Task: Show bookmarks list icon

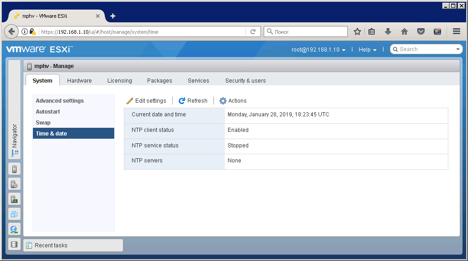Action: 372,31
